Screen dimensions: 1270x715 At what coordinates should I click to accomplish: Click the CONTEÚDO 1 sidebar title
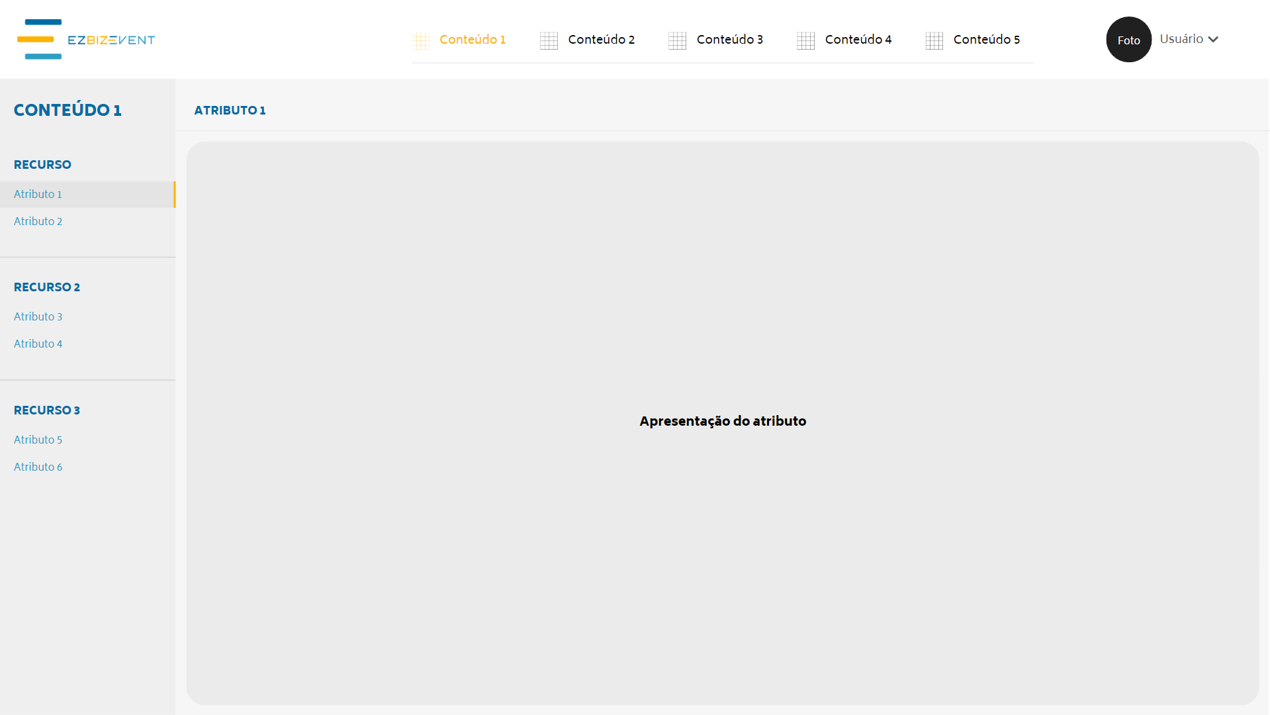[68, 110]
